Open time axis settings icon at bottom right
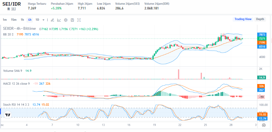Viewport: 272px width, 132px height. pos(264,125)
